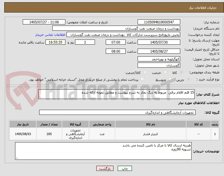Viewport: 224px width, 176px height.
Task: Click the response deadline time 07:00
Action: (x=116, y=42)
